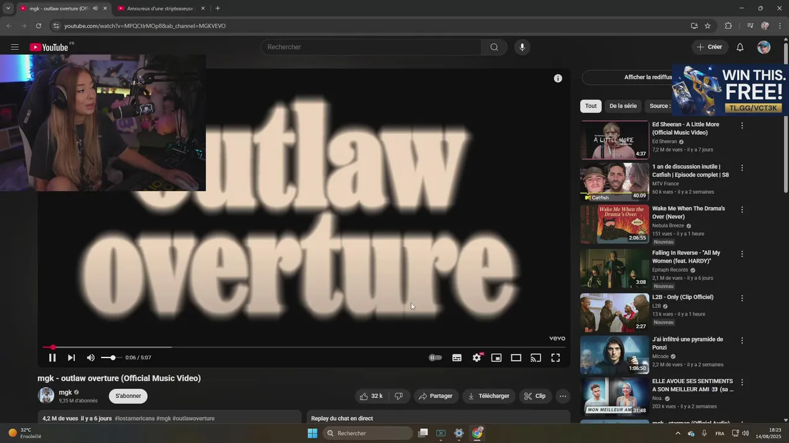Screen dimensions: 789x443
Task: Dislike the video
Action: (399, 396)
